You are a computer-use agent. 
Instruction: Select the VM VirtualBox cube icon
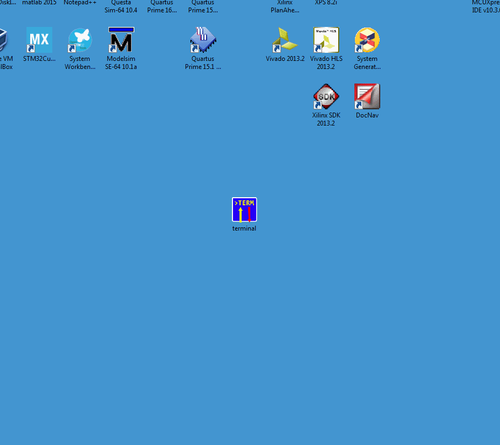[3, 40]
